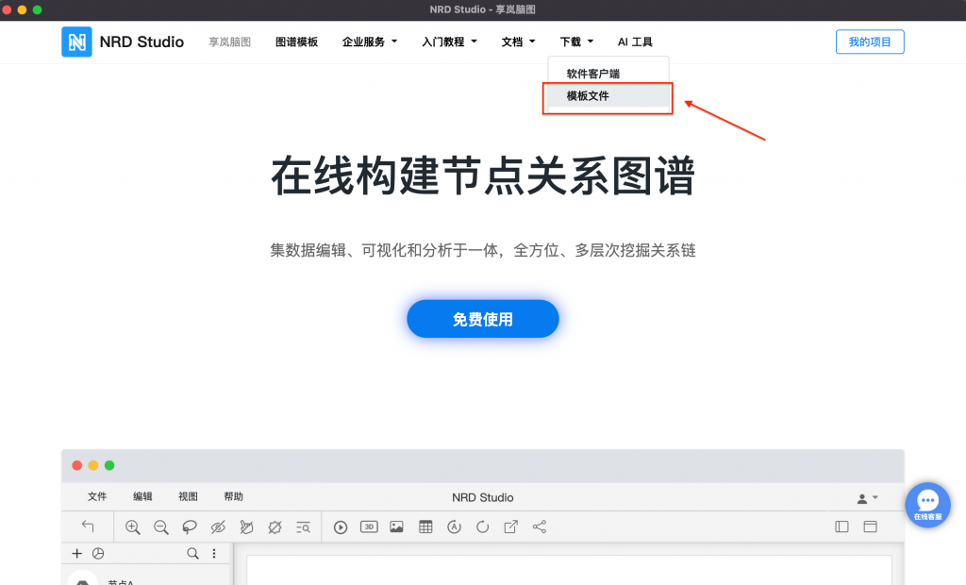
Task: Click the image export icon
Action: pyautogui.click(x=396, y=526)
